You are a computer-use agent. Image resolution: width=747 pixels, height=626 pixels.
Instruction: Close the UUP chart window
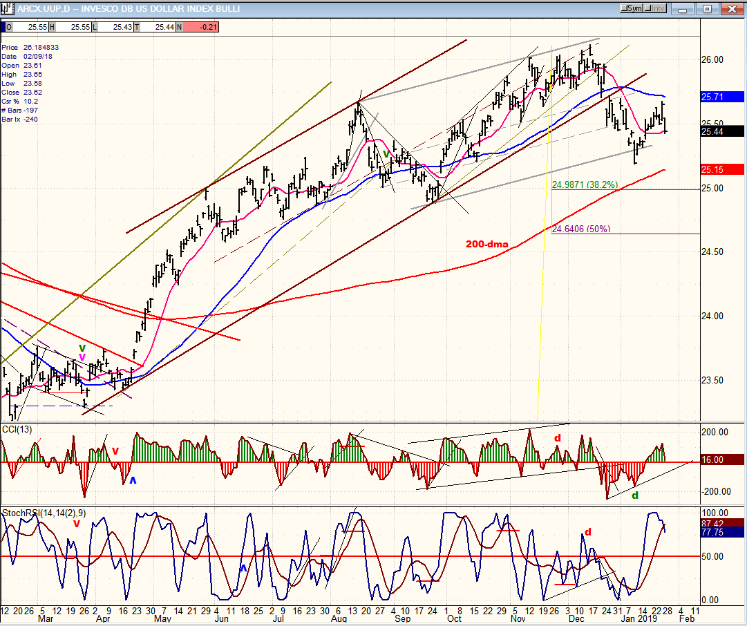732,8
